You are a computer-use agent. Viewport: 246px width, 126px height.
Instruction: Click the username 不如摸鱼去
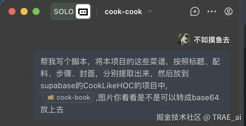(x=212, y=40)
